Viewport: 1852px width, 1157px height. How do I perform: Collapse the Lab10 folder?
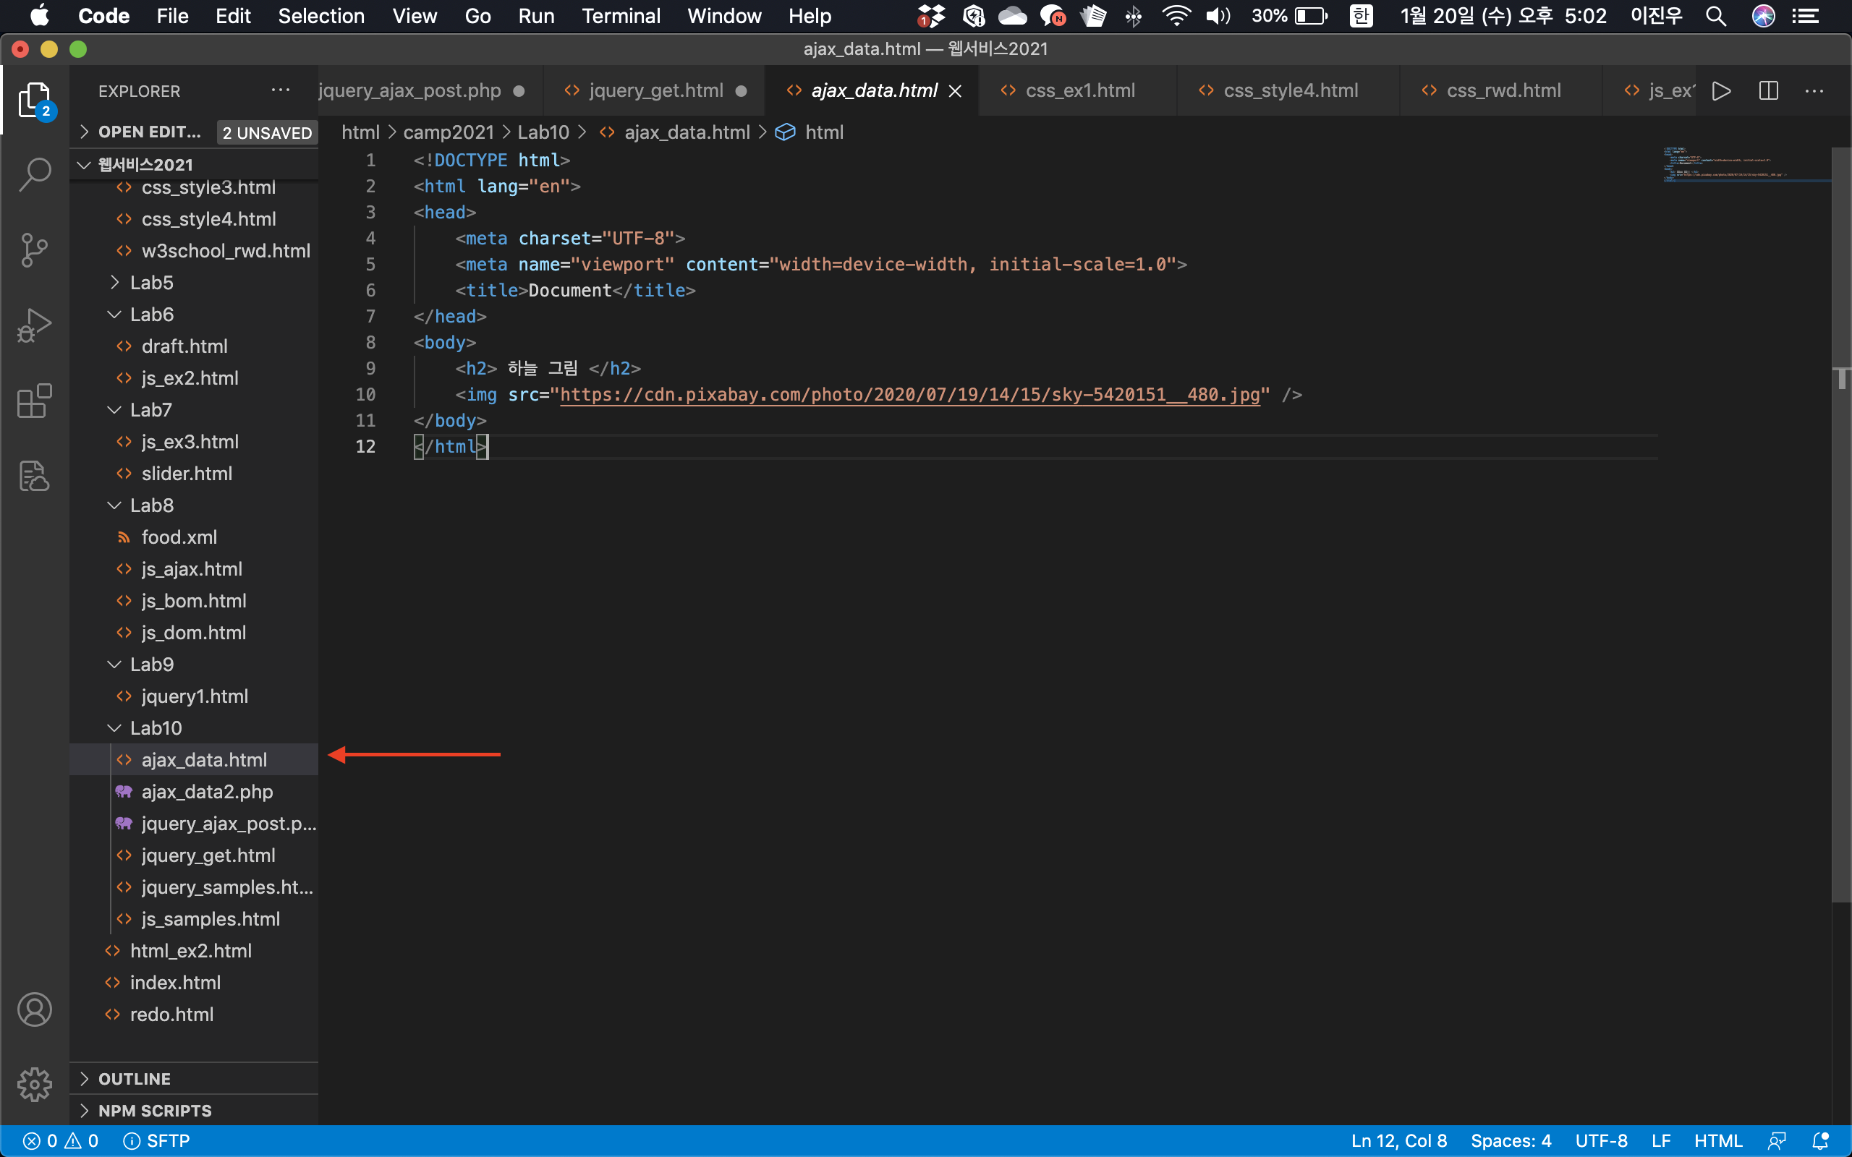point(156,727)
